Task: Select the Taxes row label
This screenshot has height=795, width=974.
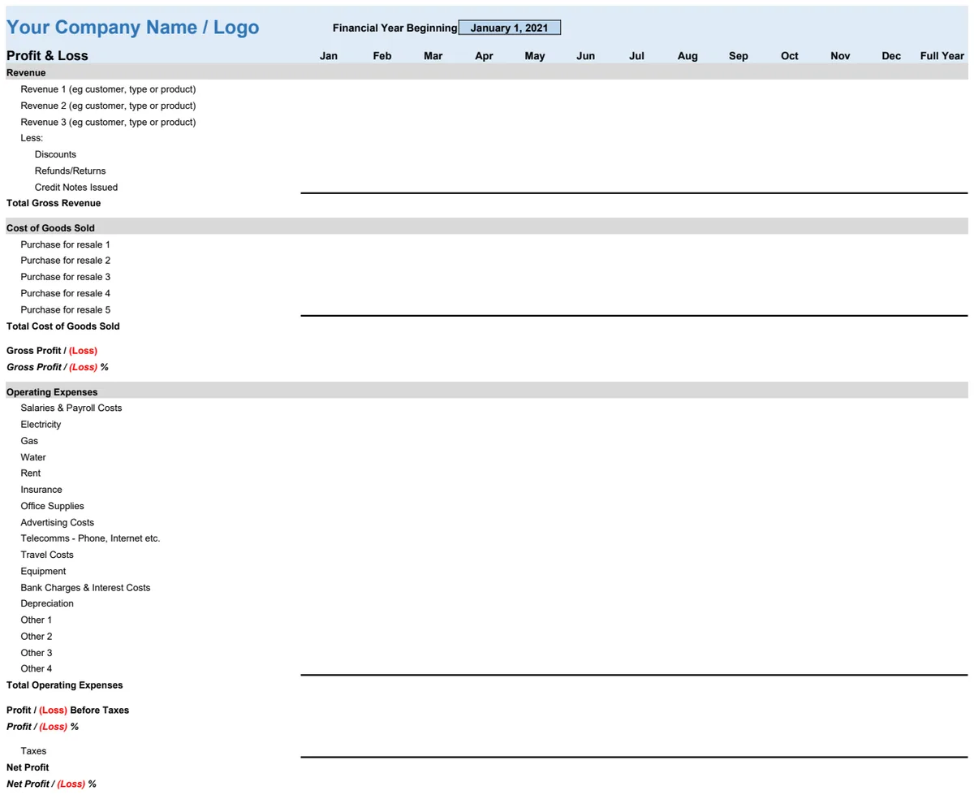Action: click(33, 751)
